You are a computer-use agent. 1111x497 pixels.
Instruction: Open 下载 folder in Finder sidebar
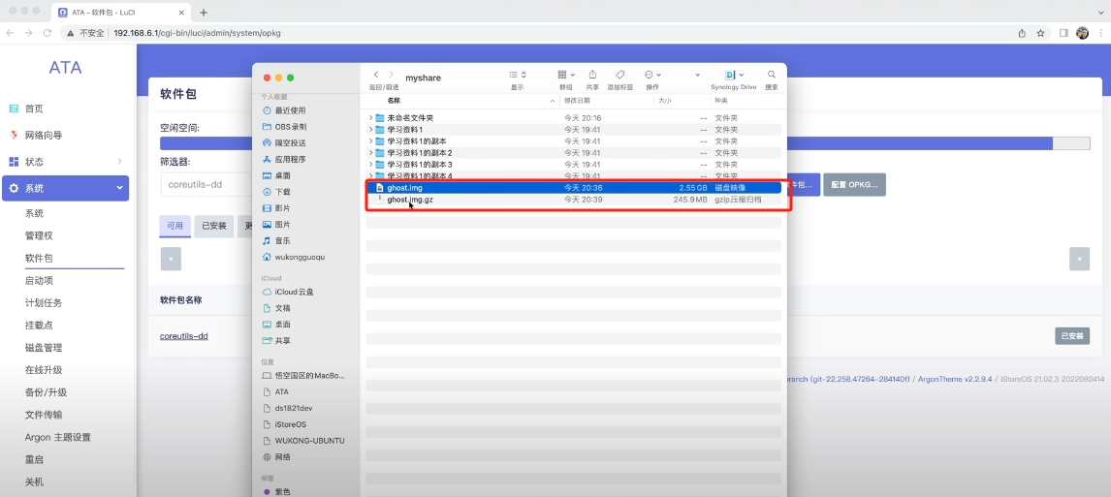coord(283,192)
